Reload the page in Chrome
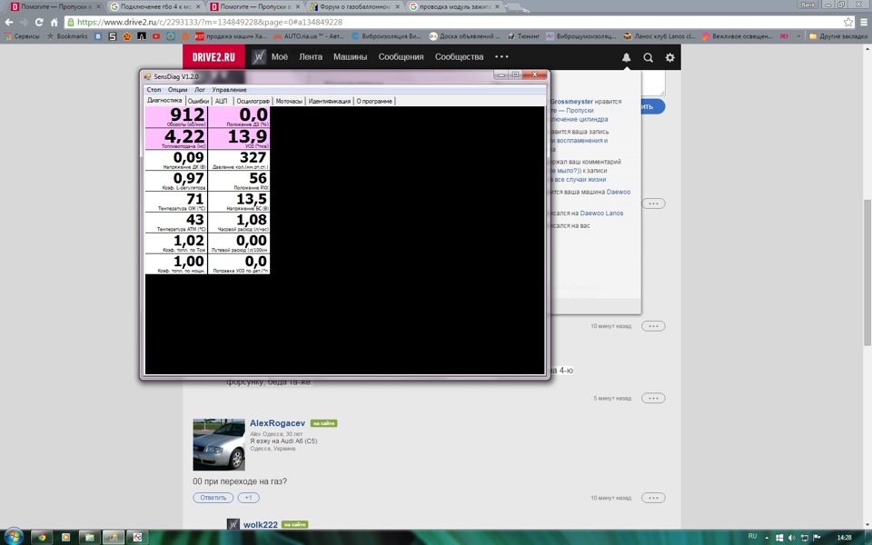This screenshot has width=872, height=545. click(39, 22)
